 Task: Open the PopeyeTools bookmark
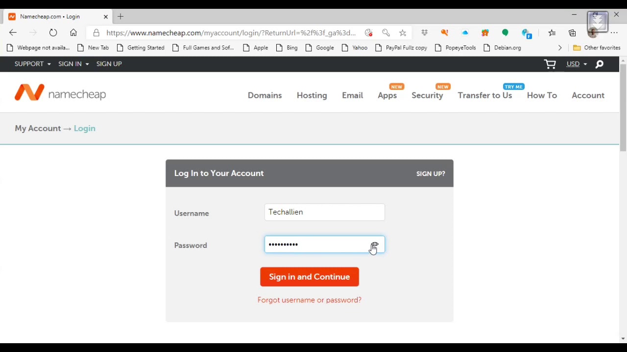point(456,48)
